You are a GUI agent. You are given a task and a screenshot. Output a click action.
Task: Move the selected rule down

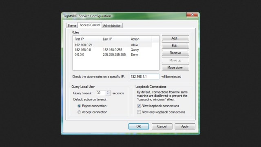click(x=175, y=67)
